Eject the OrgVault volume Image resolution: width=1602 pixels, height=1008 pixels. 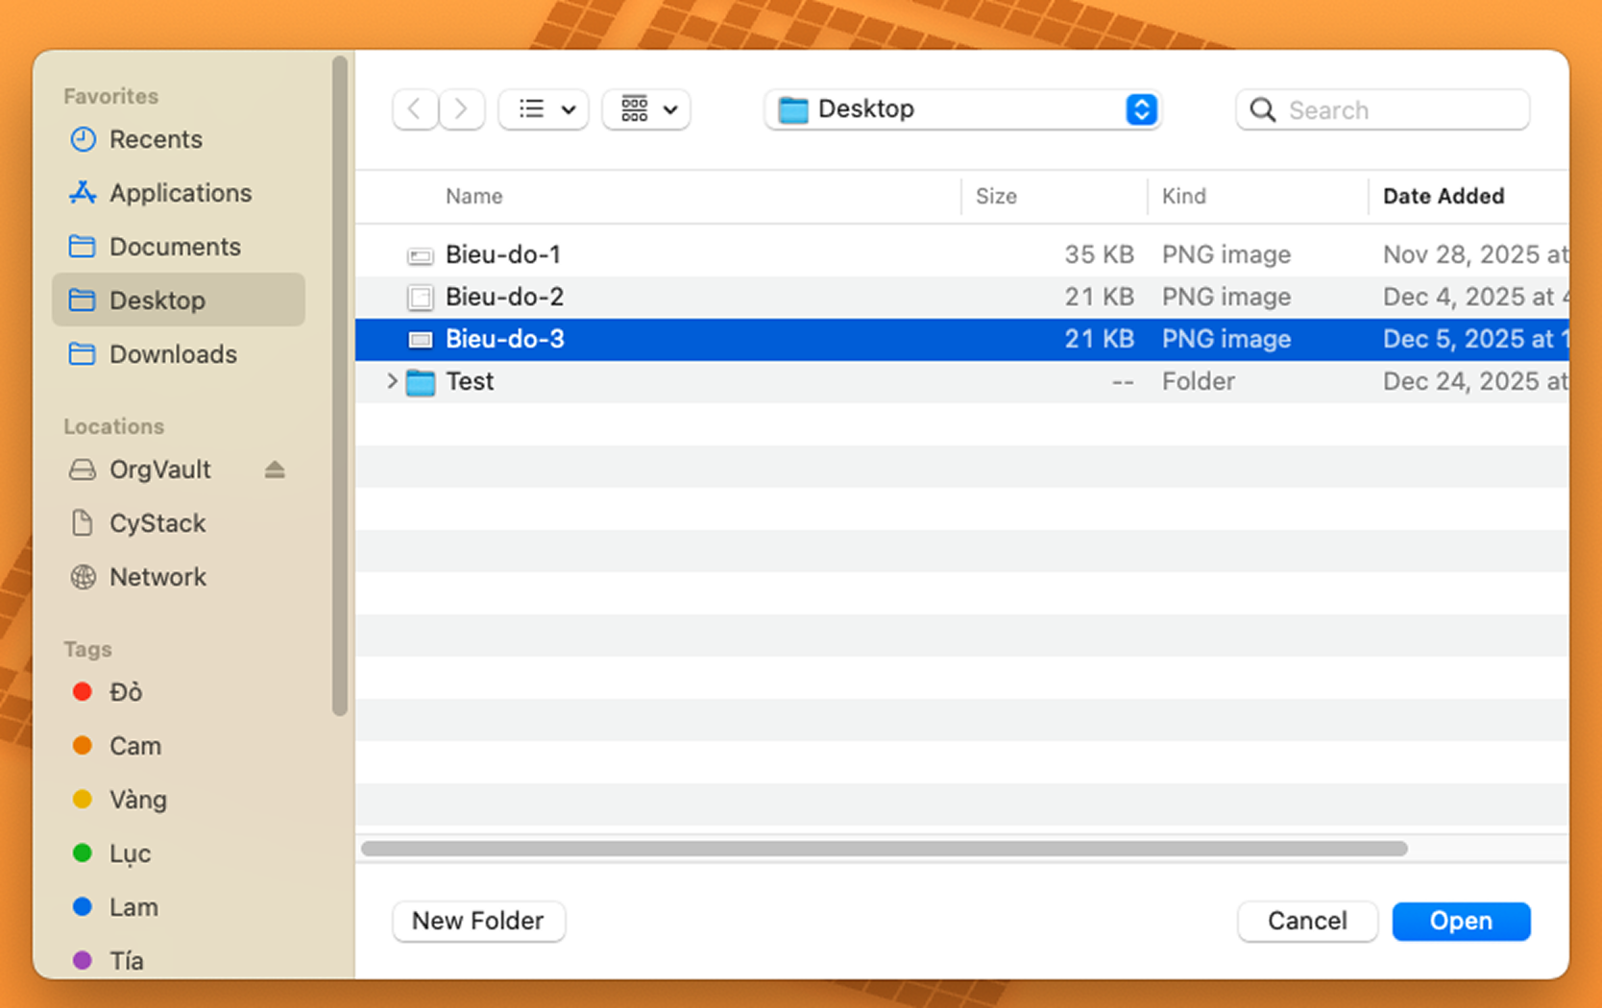275,469
